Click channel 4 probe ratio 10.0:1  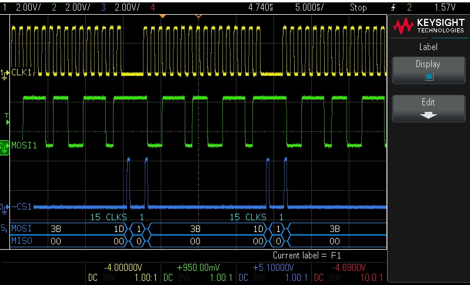point(372,278)
